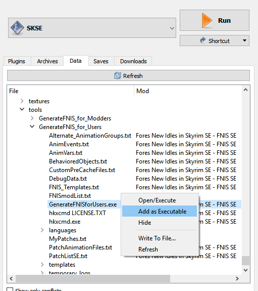Choose Open/Execute from context menu

(x=160, y=200)
